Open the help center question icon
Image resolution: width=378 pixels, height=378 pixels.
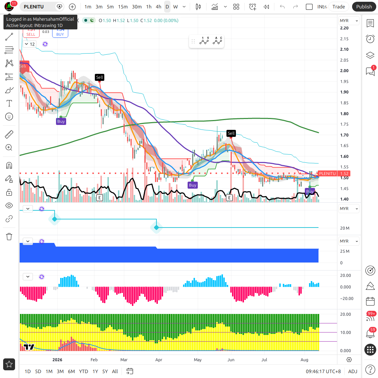[x=370, y=369]
